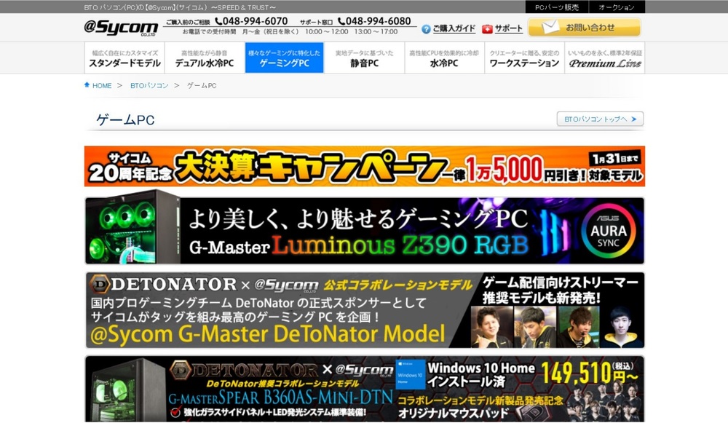The width and height of the screenshot is (728, 423).
Task: Click the envelope icon on お問い合わせ
Action: [x=549, y=28]
